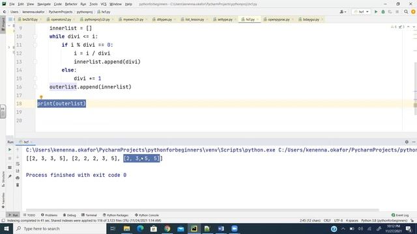The image size is (417, 234).
Task: Toggle tool window bars icon in status bar
Action: (3, 220)
